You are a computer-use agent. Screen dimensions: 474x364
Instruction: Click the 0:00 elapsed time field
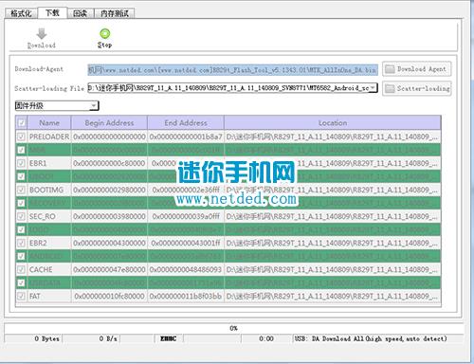pyautogui.click(x=266, y=338)
